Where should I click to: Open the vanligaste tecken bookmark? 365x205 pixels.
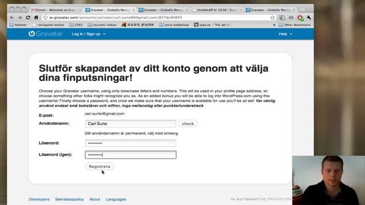48,24
